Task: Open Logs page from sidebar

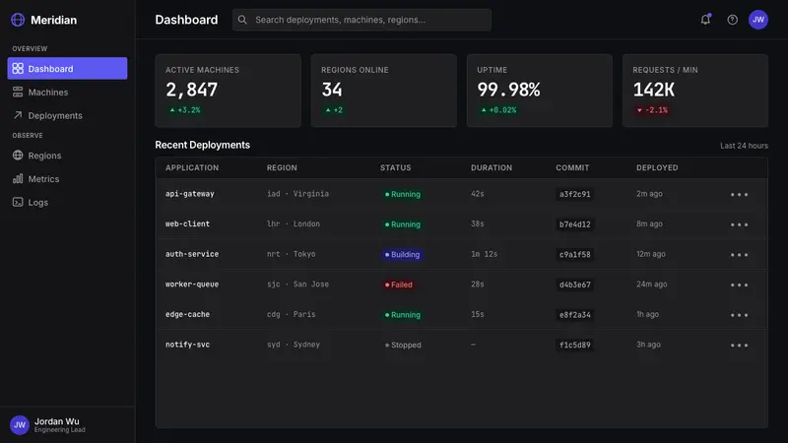Action: point(67,202)
